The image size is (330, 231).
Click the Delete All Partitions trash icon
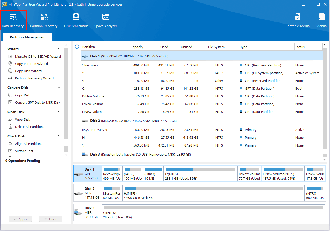pos(10,127)
